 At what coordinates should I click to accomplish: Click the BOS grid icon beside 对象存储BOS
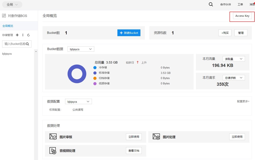click(4, 16)
